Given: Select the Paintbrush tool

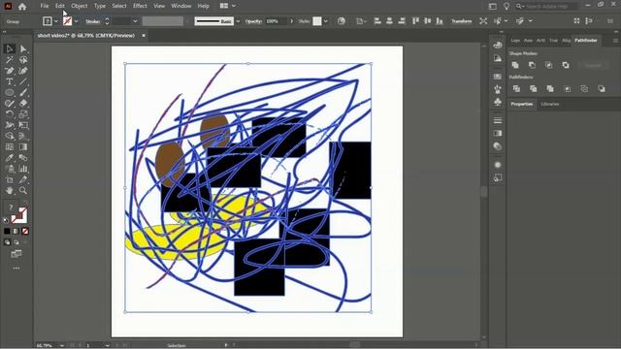Looking at the screenshot, I should (23, 93).
